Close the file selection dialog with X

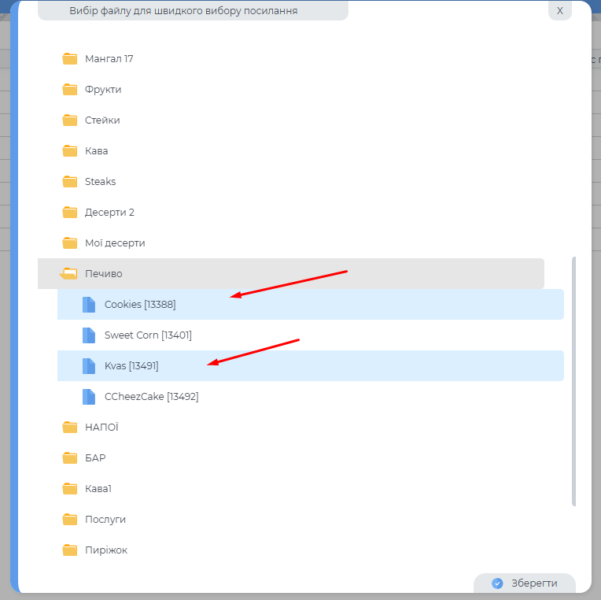pos(560,11)
